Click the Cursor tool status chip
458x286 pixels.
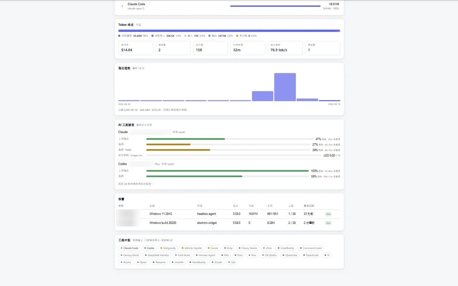(213, 248)
